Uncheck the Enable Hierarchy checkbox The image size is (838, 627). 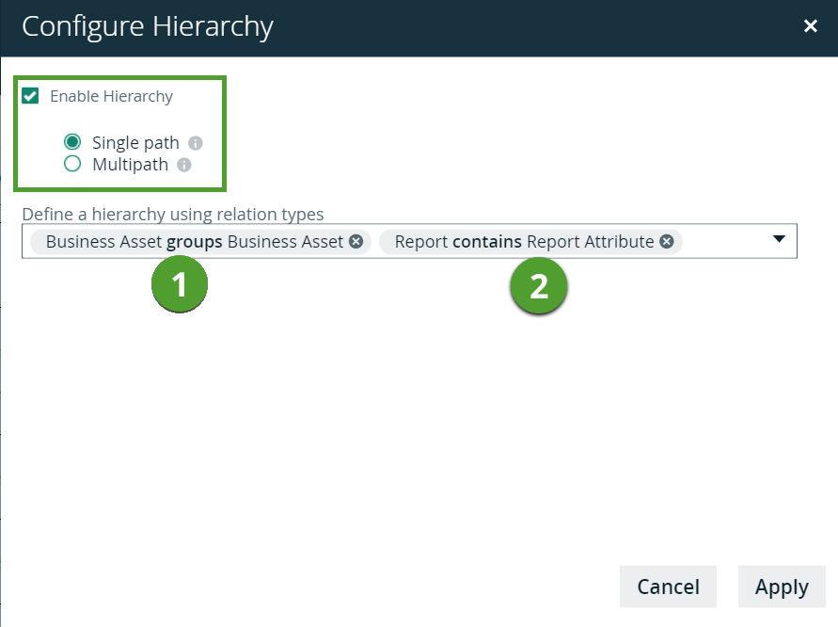[31, 96]
